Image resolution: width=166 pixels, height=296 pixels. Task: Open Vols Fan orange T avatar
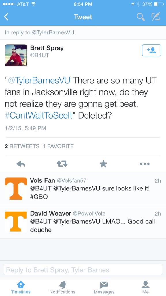(x=16, y=188)
